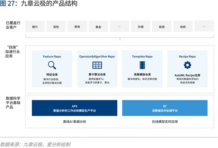The image size is (218, 148).
Task: Click the Operator&Algorithm Repo title text
Action: pos(97,57)
